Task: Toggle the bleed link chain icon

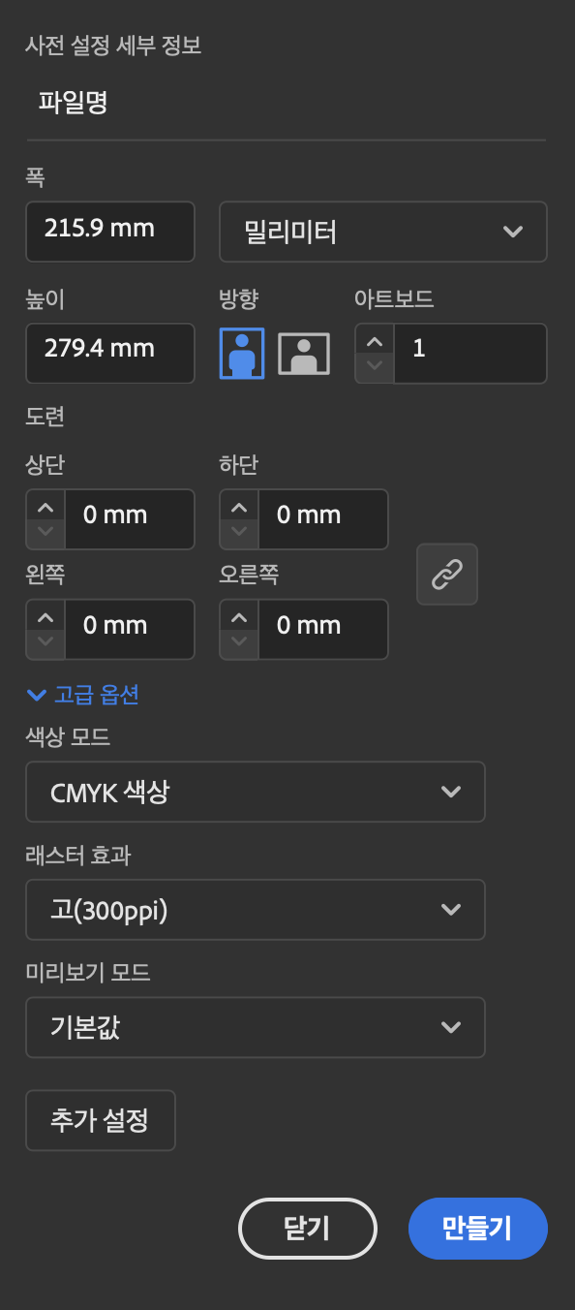Action: [x=446, y=575]
